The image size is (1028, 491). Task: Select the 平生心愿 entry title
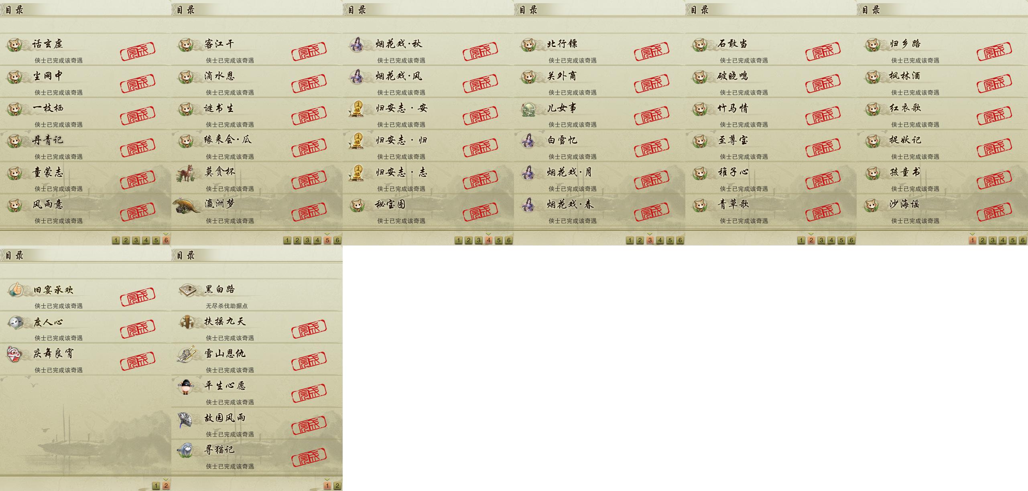[225, 386]
